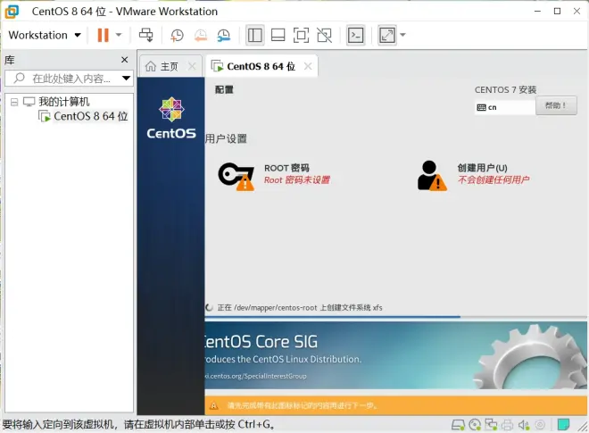589x433 pixels.
Task: Click the 用户设置 heading text
Action: (226, 138)
